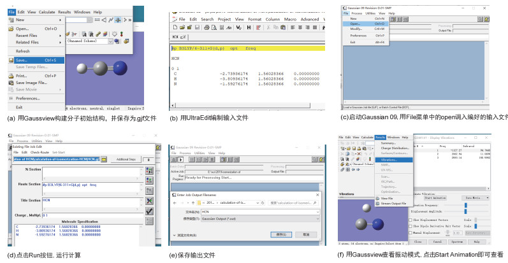Image resolution: width=508 pixels, height=263 pixels.
Task: Choose Summary... in the Results menu
Action: (x=388, y=143)
